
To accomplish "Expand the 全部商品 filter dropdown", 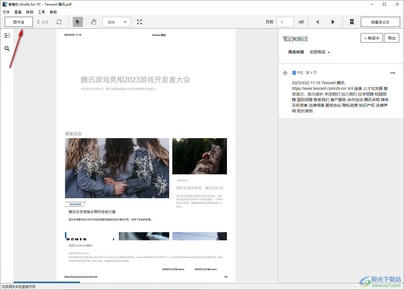I will click(x=320, y=52).
